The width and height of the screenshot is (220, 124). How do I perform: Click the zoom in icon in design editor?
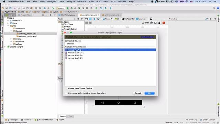(151, 23)
